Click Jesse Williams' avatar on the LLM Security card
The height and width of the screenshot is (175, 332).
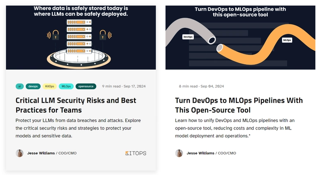point(20,153)
